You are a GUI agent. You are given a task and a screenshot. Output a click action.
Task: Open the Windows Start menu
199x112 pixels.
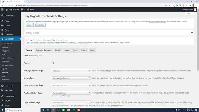point(2,110)
